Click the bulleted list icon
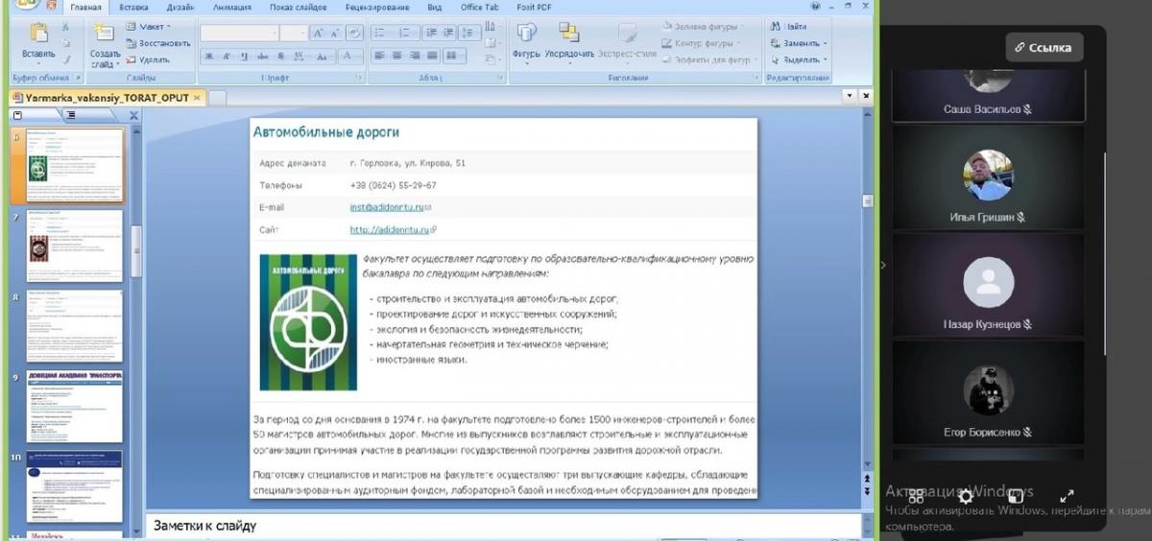This screenshot has height=541, width=1152. click(x=380, y=34)
